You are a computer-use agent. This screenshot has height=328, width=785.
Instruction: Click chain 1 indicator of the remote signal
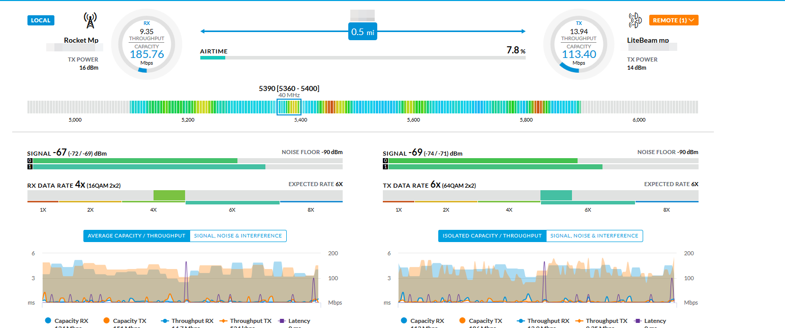[x=385, y=167]
